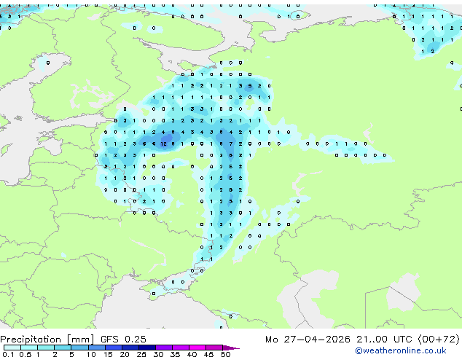The width and height of the screenshot is (462, 357).
Task: Click the map precipitation value "12"
Action: click(163, 144)
